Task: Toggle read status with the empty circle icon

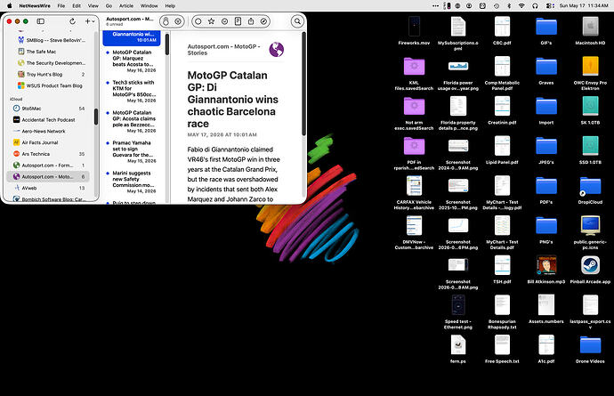Action: pos(198,21)
